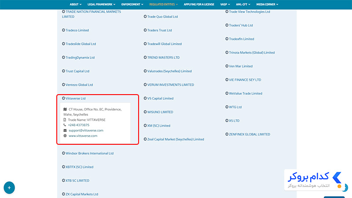
Task: Expand Trinota Markets (Global) Limited entry
Action: click(x=250, y=52)
